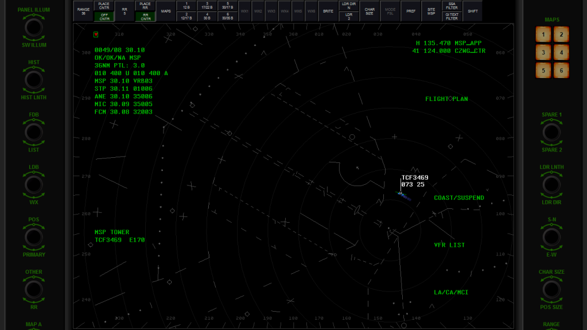Click the HIST history knob
The height and width of the screenshot is (330, 587).
[x=34, y=80]
